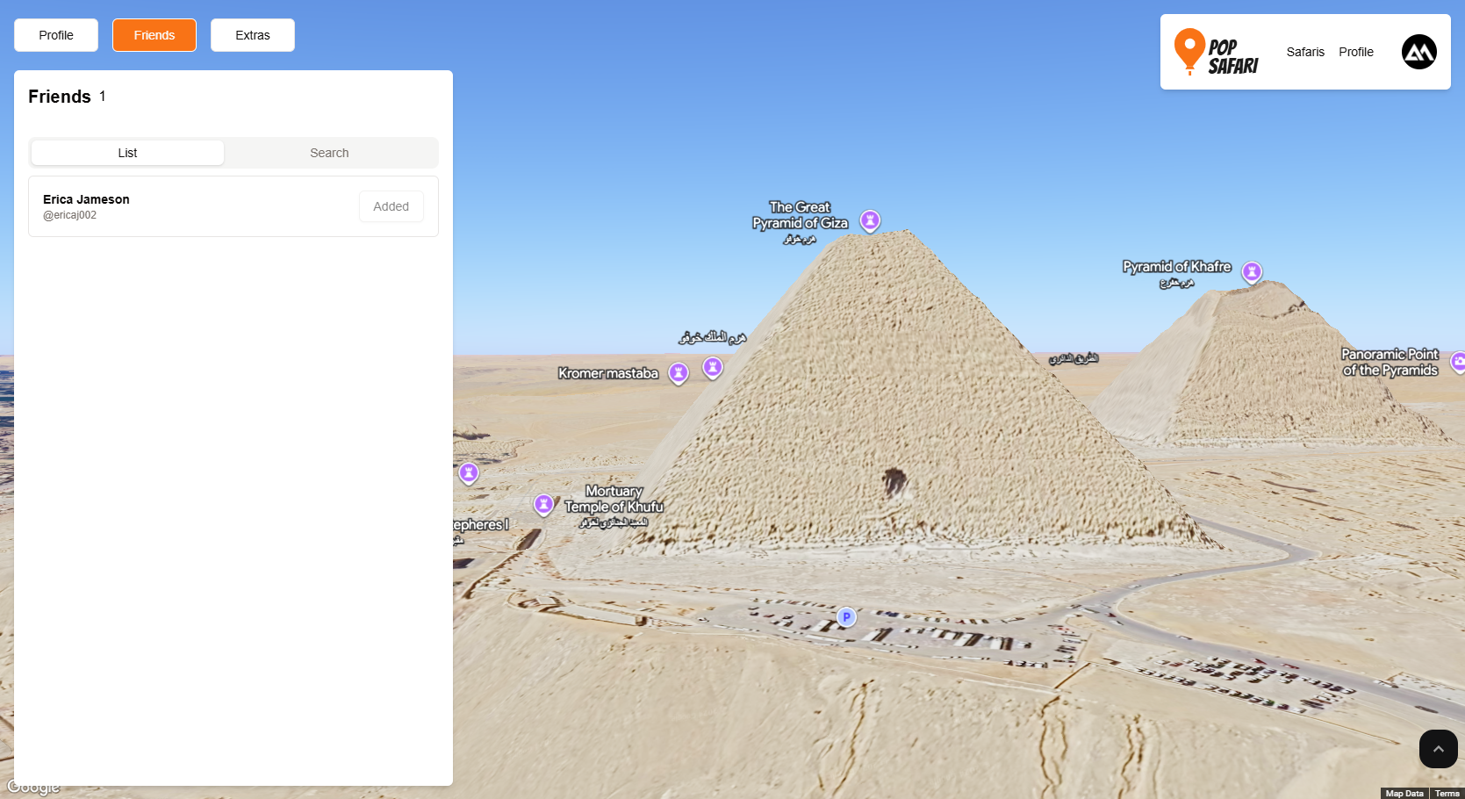The width and height of the screenshot is (1465, 799).
Task: Select the Kromer mastaba map marker
Action: pos(679,373)
